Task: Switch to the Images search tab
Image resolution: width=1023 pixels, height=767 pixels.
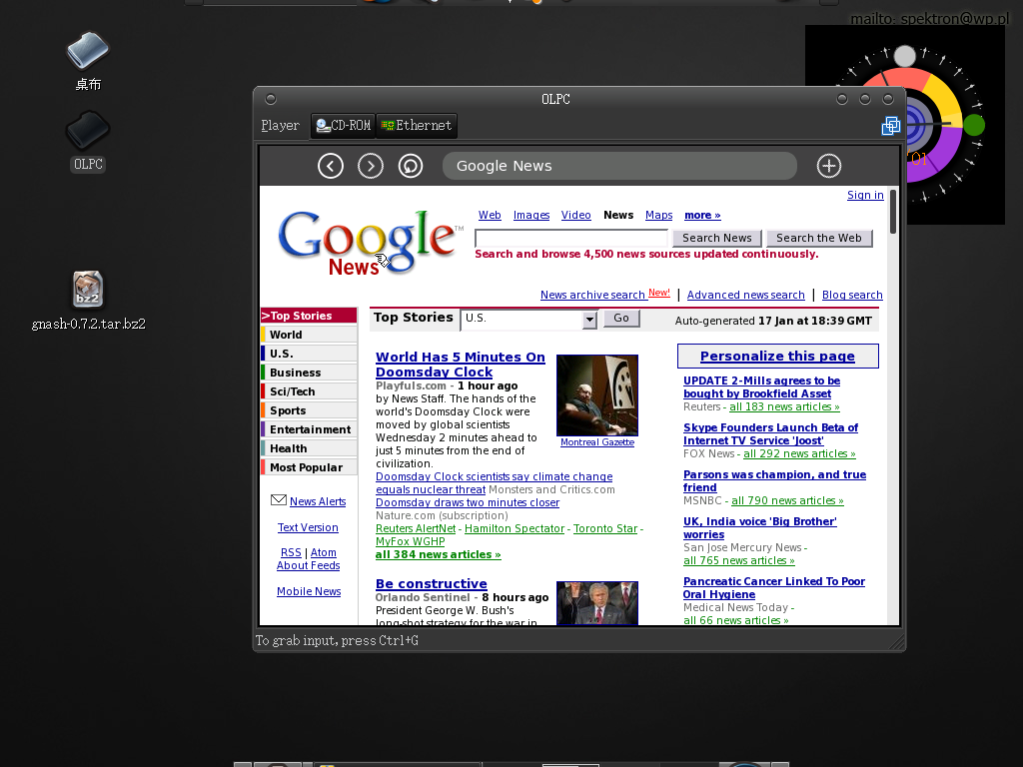Action: point(531,216)
